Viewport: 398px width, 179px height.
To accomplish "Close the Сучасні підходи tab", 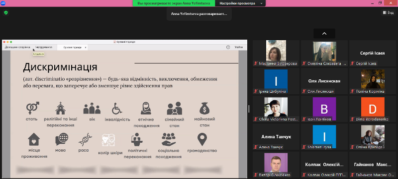I will 86,47.
